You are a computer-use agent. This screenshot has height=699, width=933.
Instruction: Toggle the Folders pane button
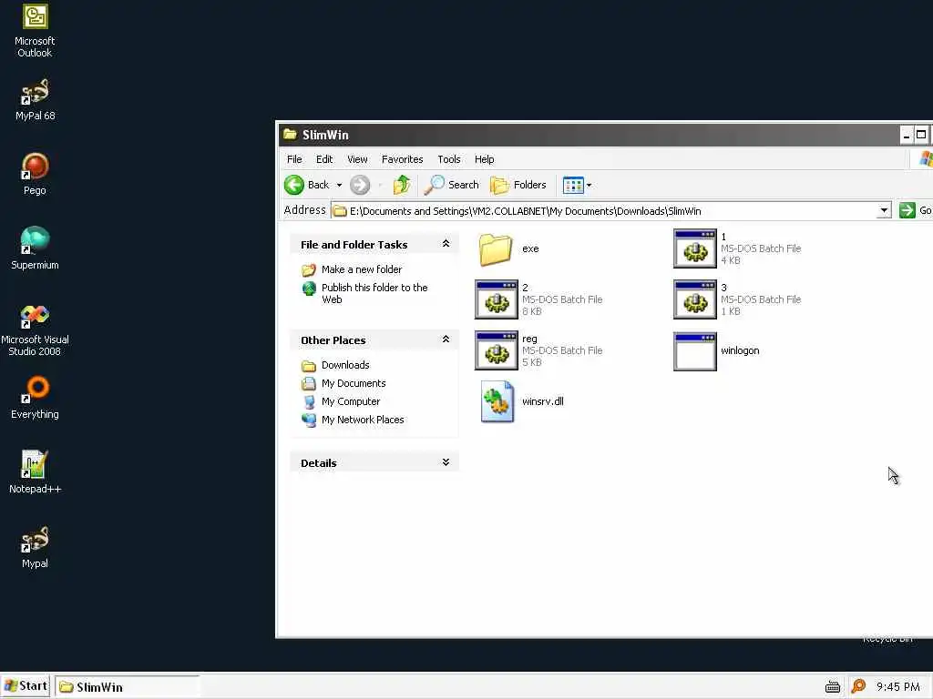coord(518,185)
